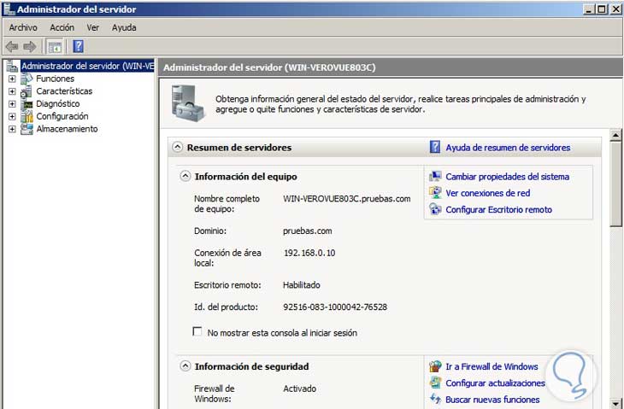Select Administrador del servidor root tree item

[x=87, y=66]
